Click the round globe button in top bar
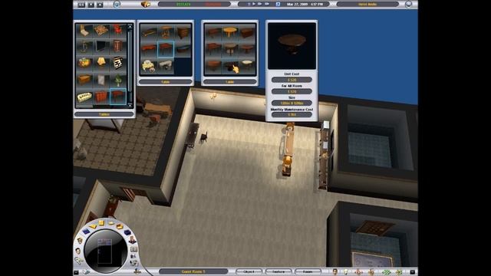The height and width of the screenshot is (276, 491). pos(117,5)
